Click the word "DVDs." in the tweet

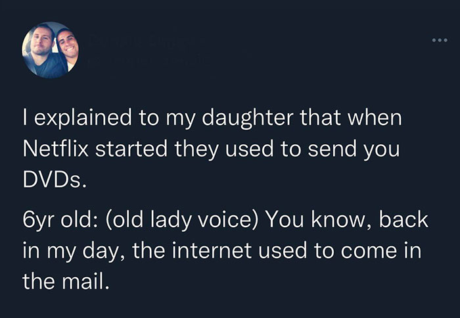(55, 179)
